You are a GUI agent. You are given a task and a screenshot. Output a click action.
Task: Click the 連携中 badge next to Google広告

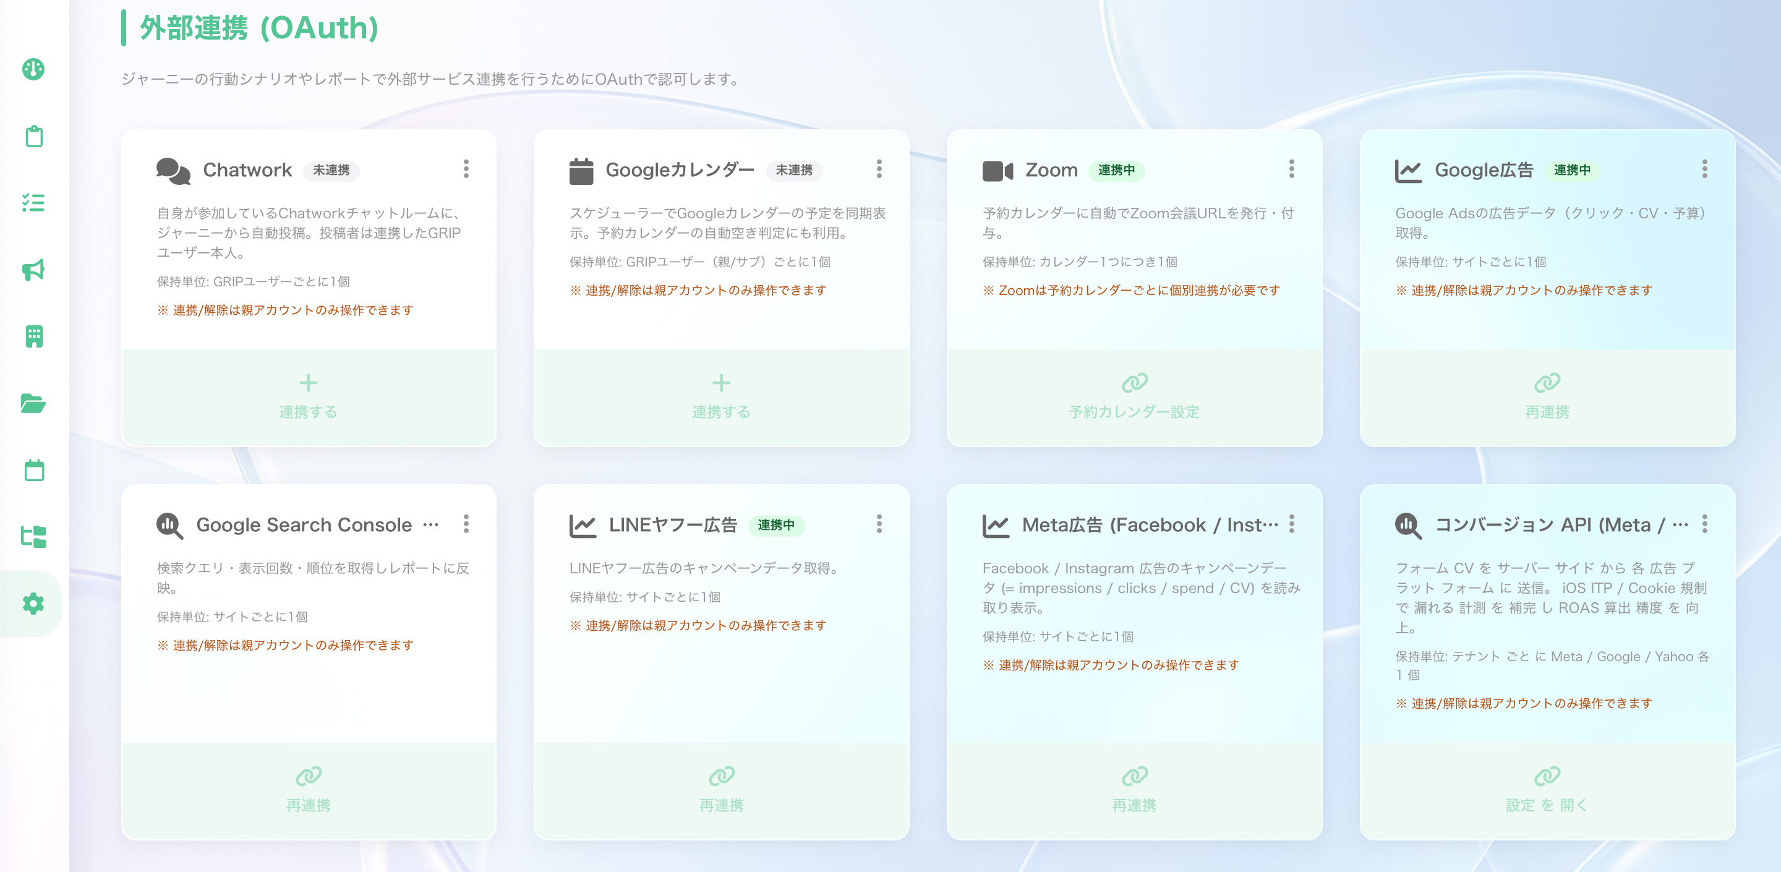(x=1572, y=170)
